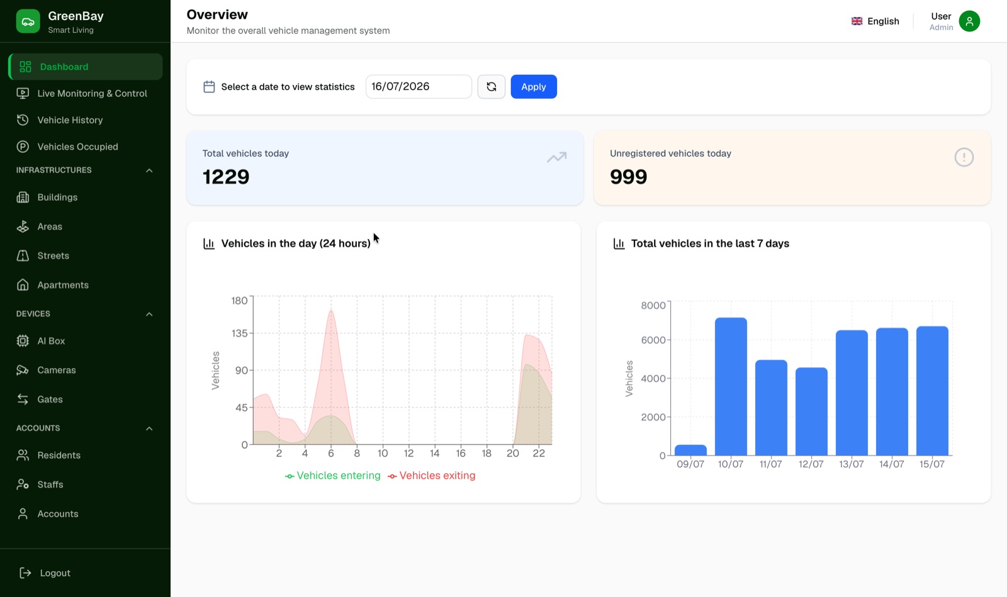This screenshot has width=1007, height=597.
Task: Click the 10/07 bar in weekly chart
Action: [x=731, y=386]
